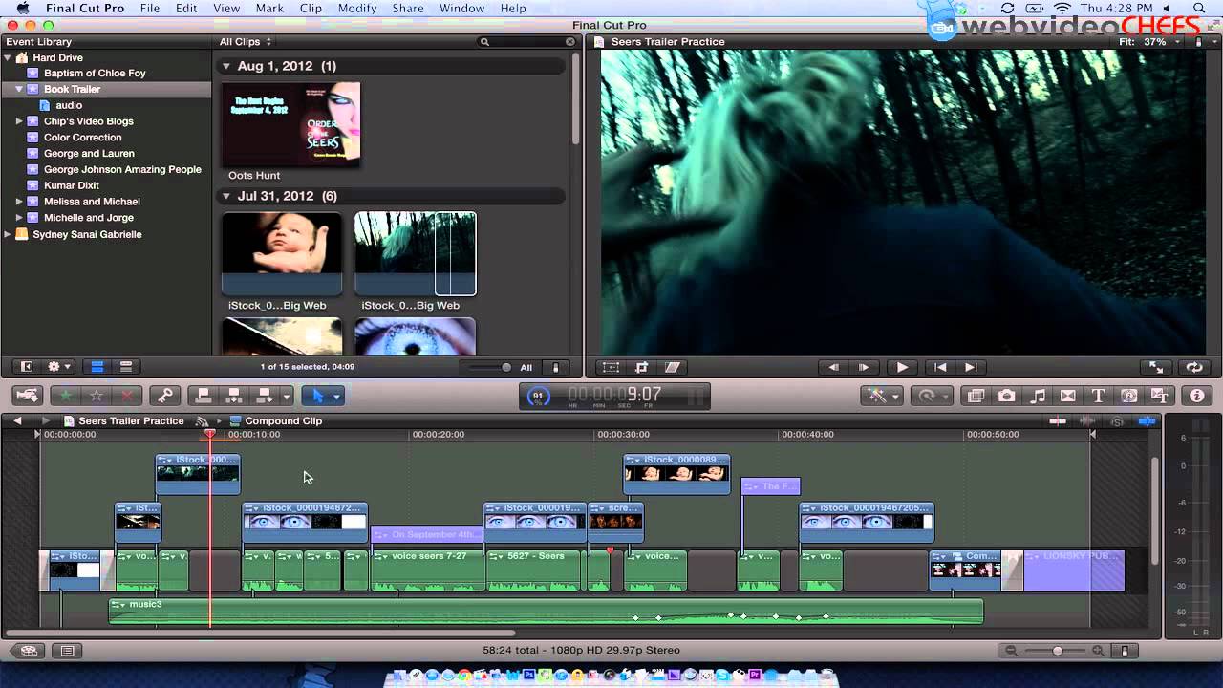Open the Modify menu

[x=357, y=9]
